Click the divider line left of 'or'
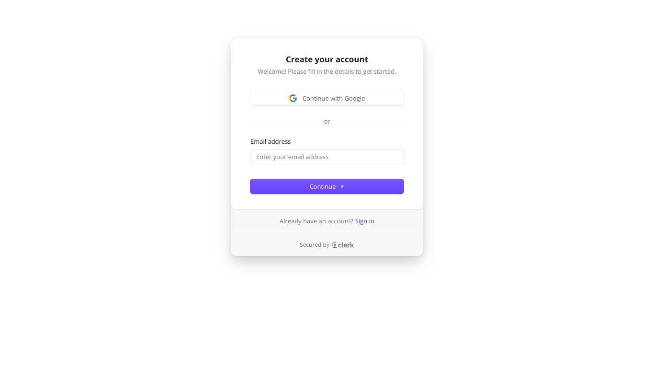The width and height of the screenshot is (654, 368). click(x=283, y=121)
